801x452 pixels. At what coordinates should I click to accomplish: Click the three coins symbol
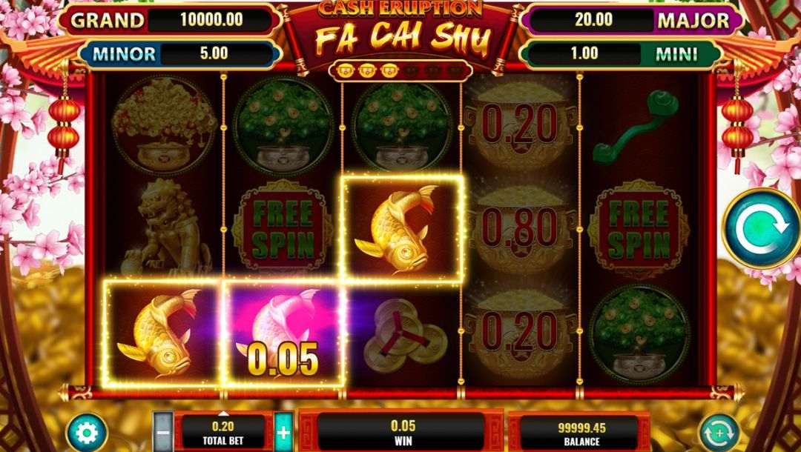[403, 334]
